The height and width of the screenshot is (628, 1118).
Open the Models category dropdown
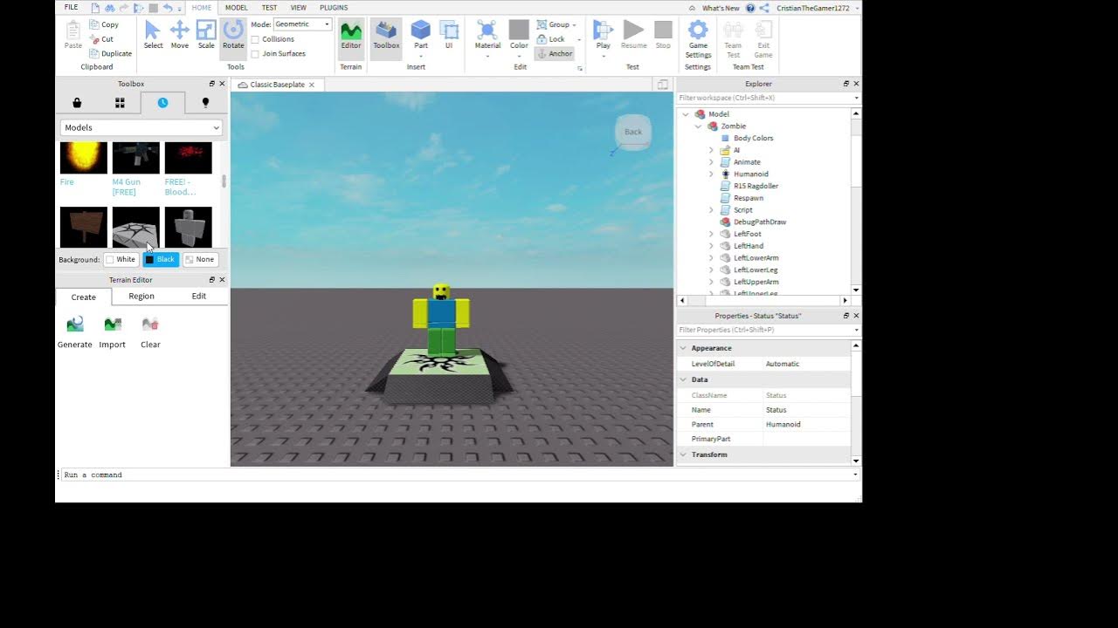point(141,127)
